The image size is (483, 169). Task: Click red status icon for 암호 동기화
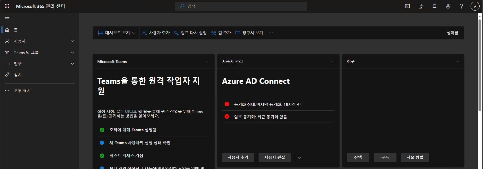227,116
